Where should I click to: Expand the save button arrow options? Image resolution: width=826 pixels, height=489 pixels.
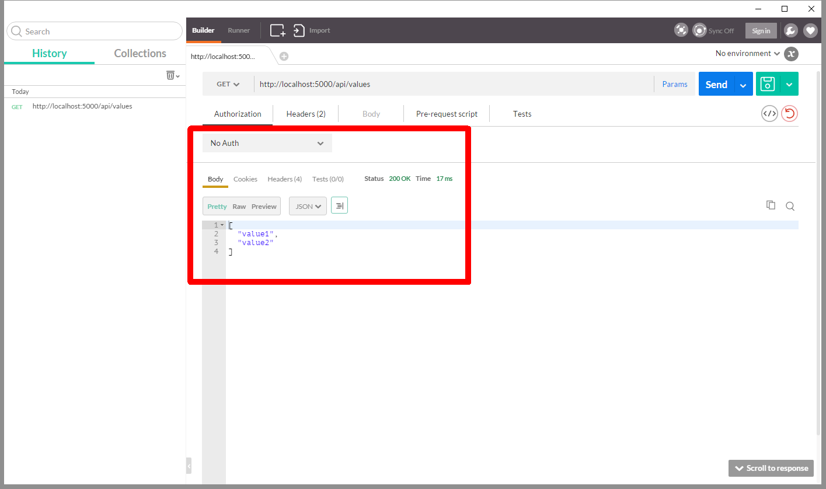tap(789, 84)
